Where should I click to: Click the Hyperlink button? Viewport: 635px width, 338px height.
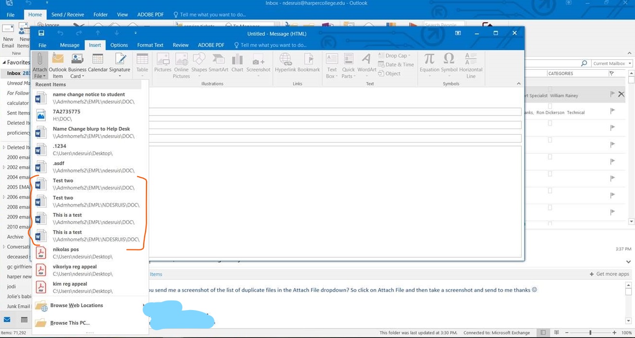(285, 64)
